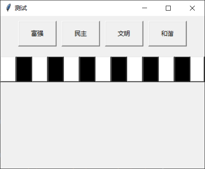Tap white key between fourth and fifth black keys

click(x=135, y=69)
